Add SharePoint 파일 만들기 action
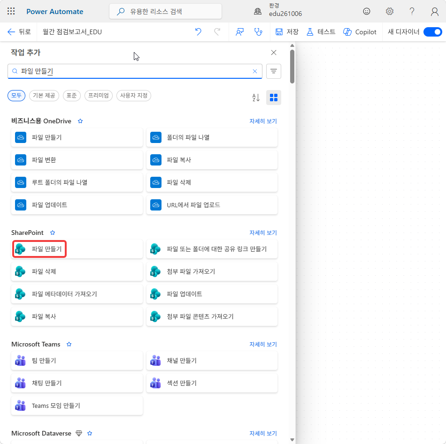Image resolution: width=446 pixels, height=444 pixels. pyautogui.click(x=77, y=249)
